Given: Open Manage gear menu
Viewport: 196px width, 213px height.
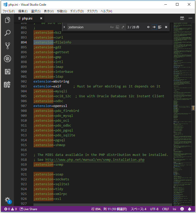Looking at the screenshot, I should pyautogui.click(x=7, y=200).
